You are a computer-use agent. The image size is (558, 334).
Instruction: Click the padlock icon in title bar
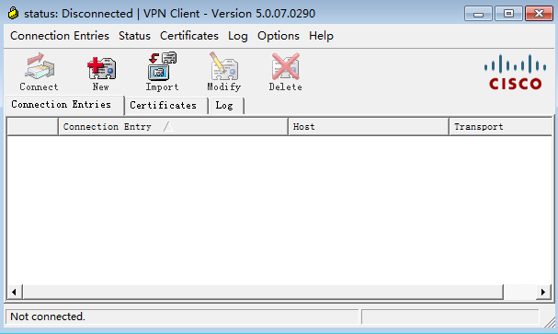pyautogui.click(x=13, y=13)
